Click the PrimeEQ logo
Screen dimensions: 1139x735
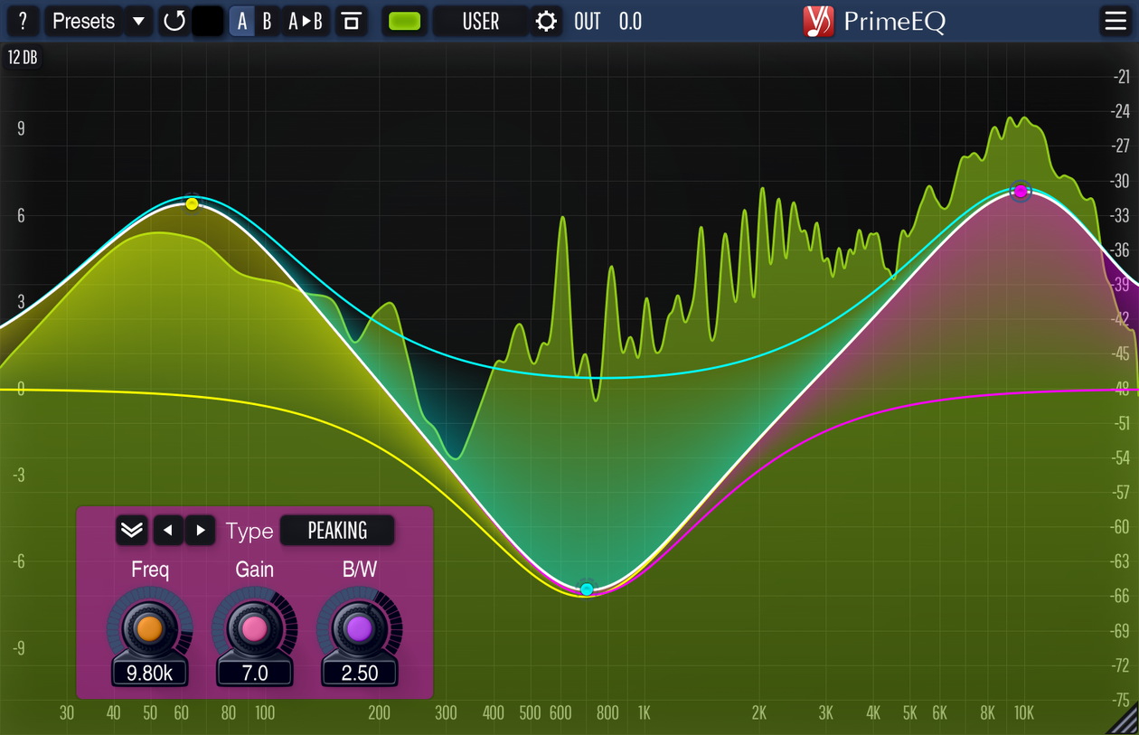click(x=817, y=21)
